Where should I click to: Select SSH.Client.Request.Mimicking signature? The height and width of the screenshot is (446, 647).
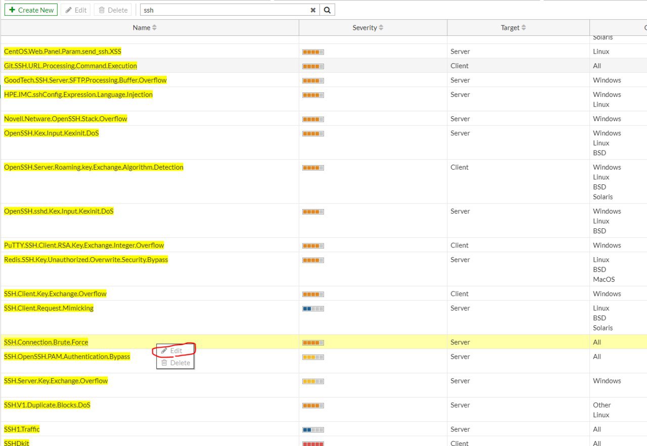[x=49, y=308]
